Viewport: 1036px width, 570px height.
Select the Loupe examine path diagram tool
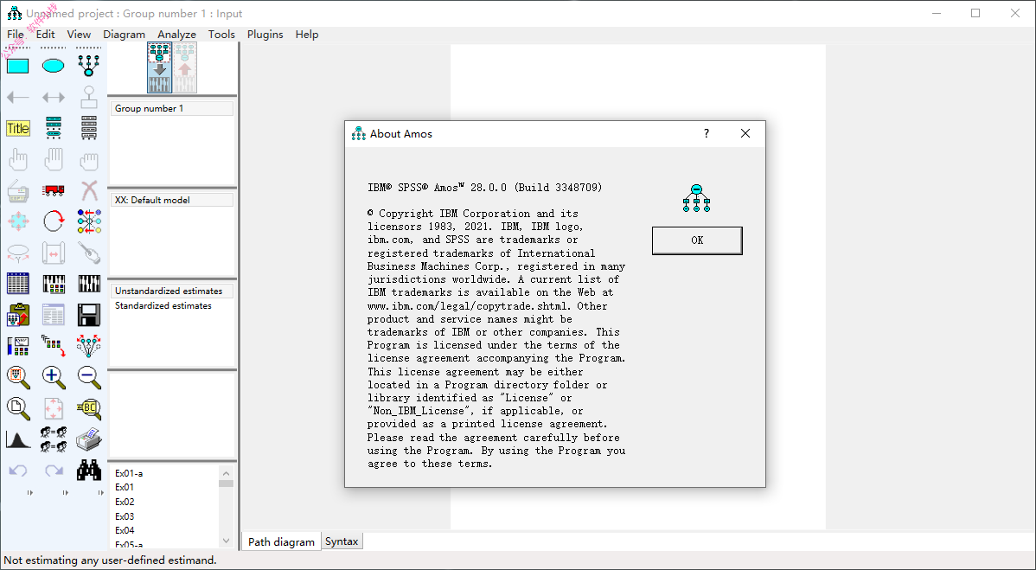point(89,408)
